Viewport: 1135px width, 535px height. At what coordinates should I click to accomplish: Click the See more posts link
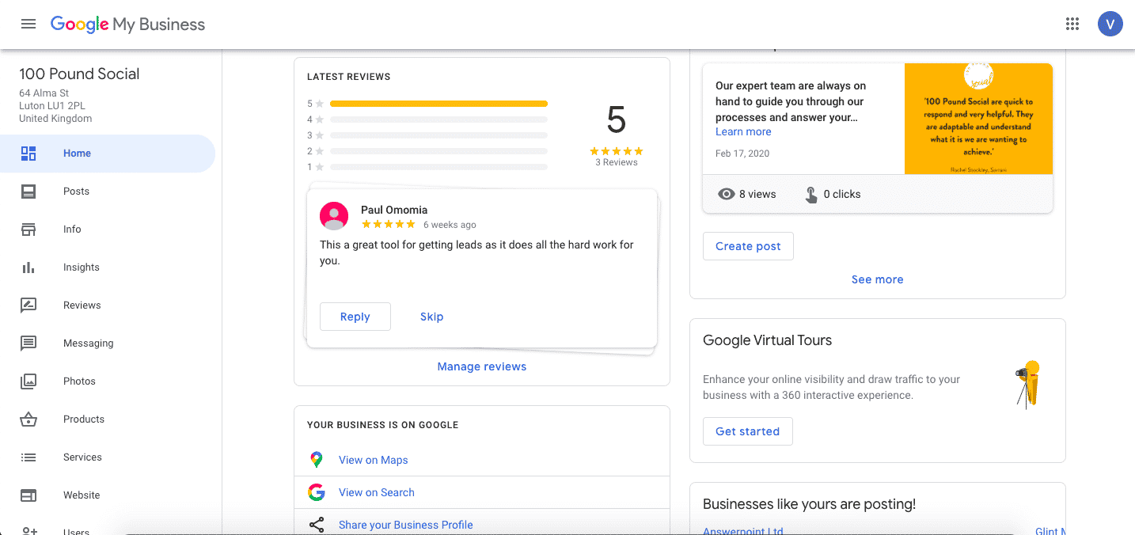tap(877, 279)
